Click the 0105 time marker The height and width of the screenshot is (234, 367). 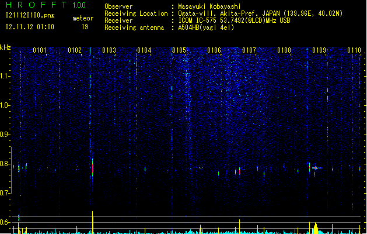(x=179, y=50)
